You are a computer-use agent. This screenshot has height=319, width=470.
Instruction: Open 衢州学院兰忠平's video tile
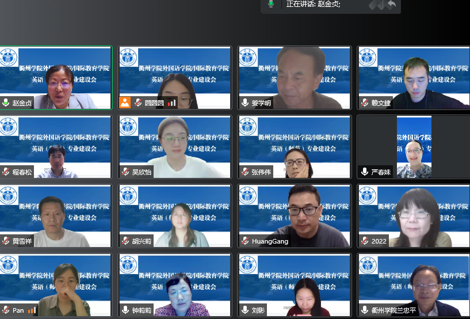[x=414, y=285]
